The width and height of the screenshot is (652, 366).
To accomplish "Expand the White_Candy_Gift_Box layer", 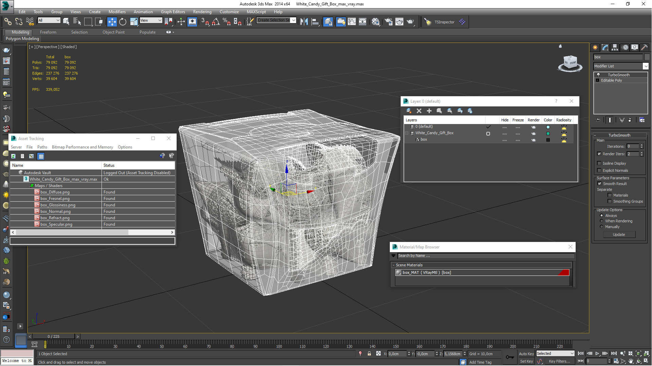I will 408,133.
